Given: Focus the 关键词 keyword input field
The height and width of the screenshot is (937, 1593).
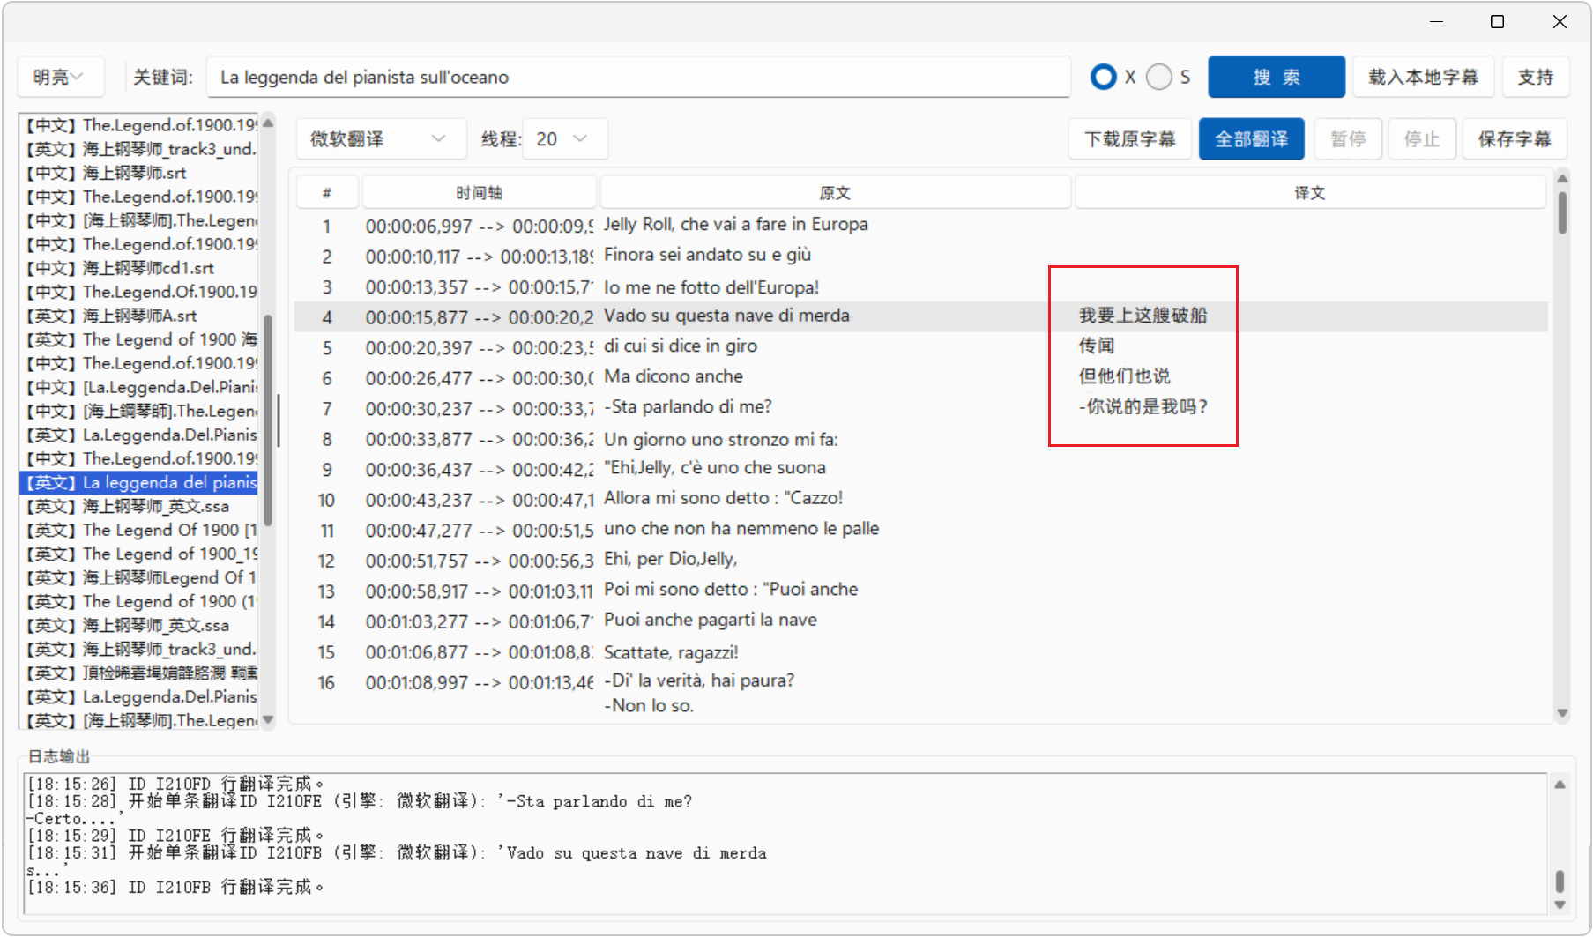Looking at the screenshot, I should click(x=638, y=78).
